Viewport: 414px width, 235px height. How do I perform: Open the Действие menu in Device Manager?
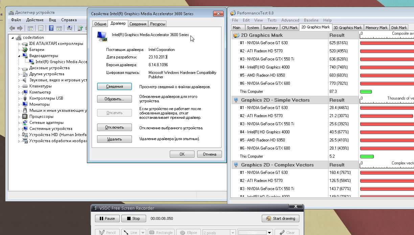tap(35, 20)
